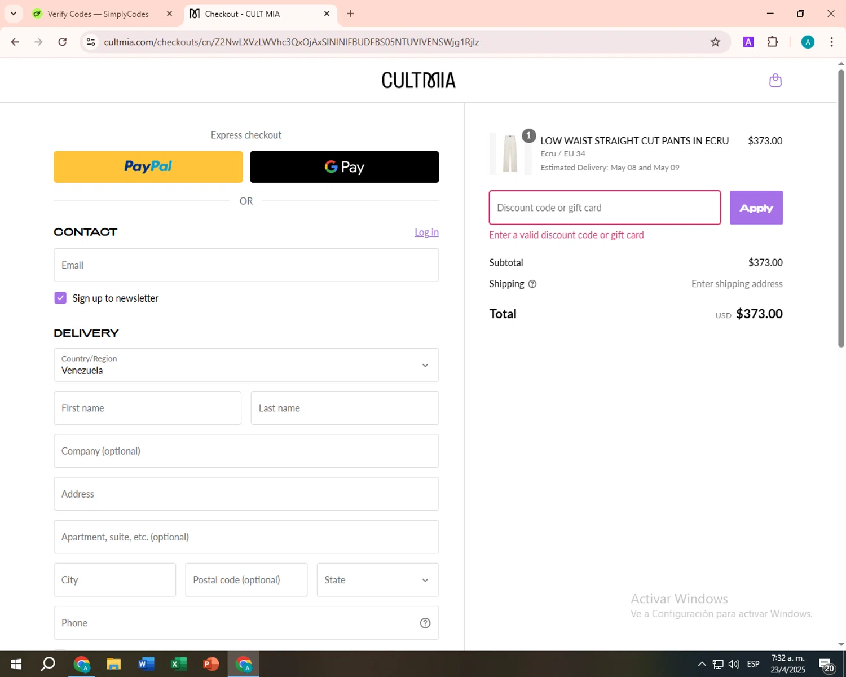Pay with Google Pay button

pyautogui.click(x=345, y=167)
